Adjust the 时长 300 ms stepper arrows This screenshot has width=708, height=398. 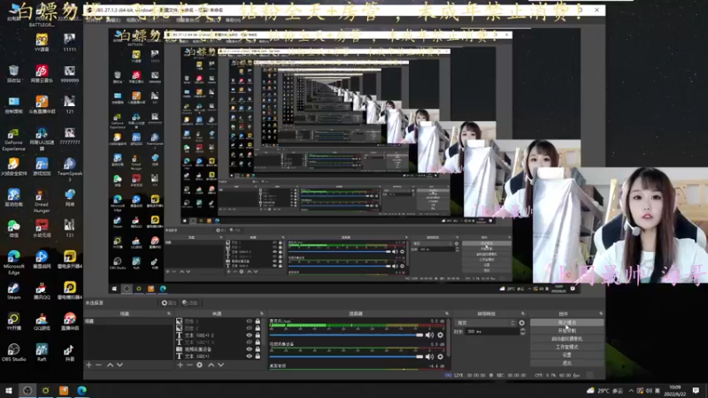522,332
